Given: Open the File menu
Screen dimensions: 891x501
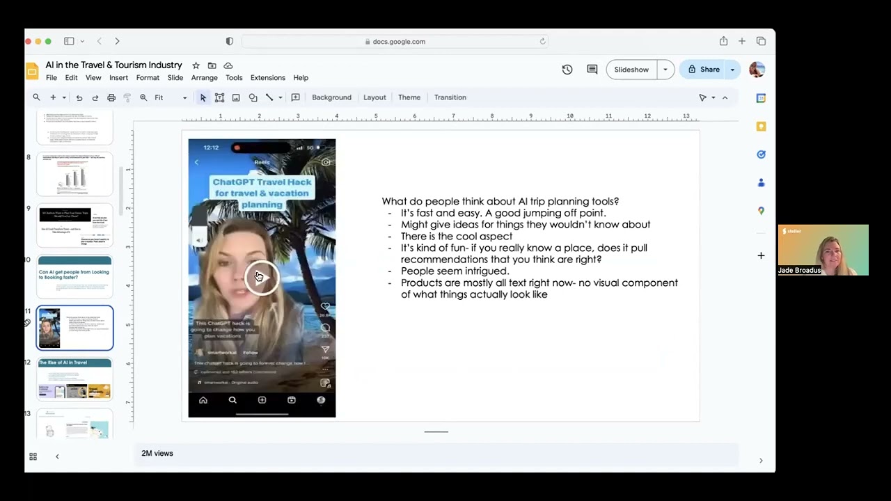Looking at the screenshot, I should (52, 78).
